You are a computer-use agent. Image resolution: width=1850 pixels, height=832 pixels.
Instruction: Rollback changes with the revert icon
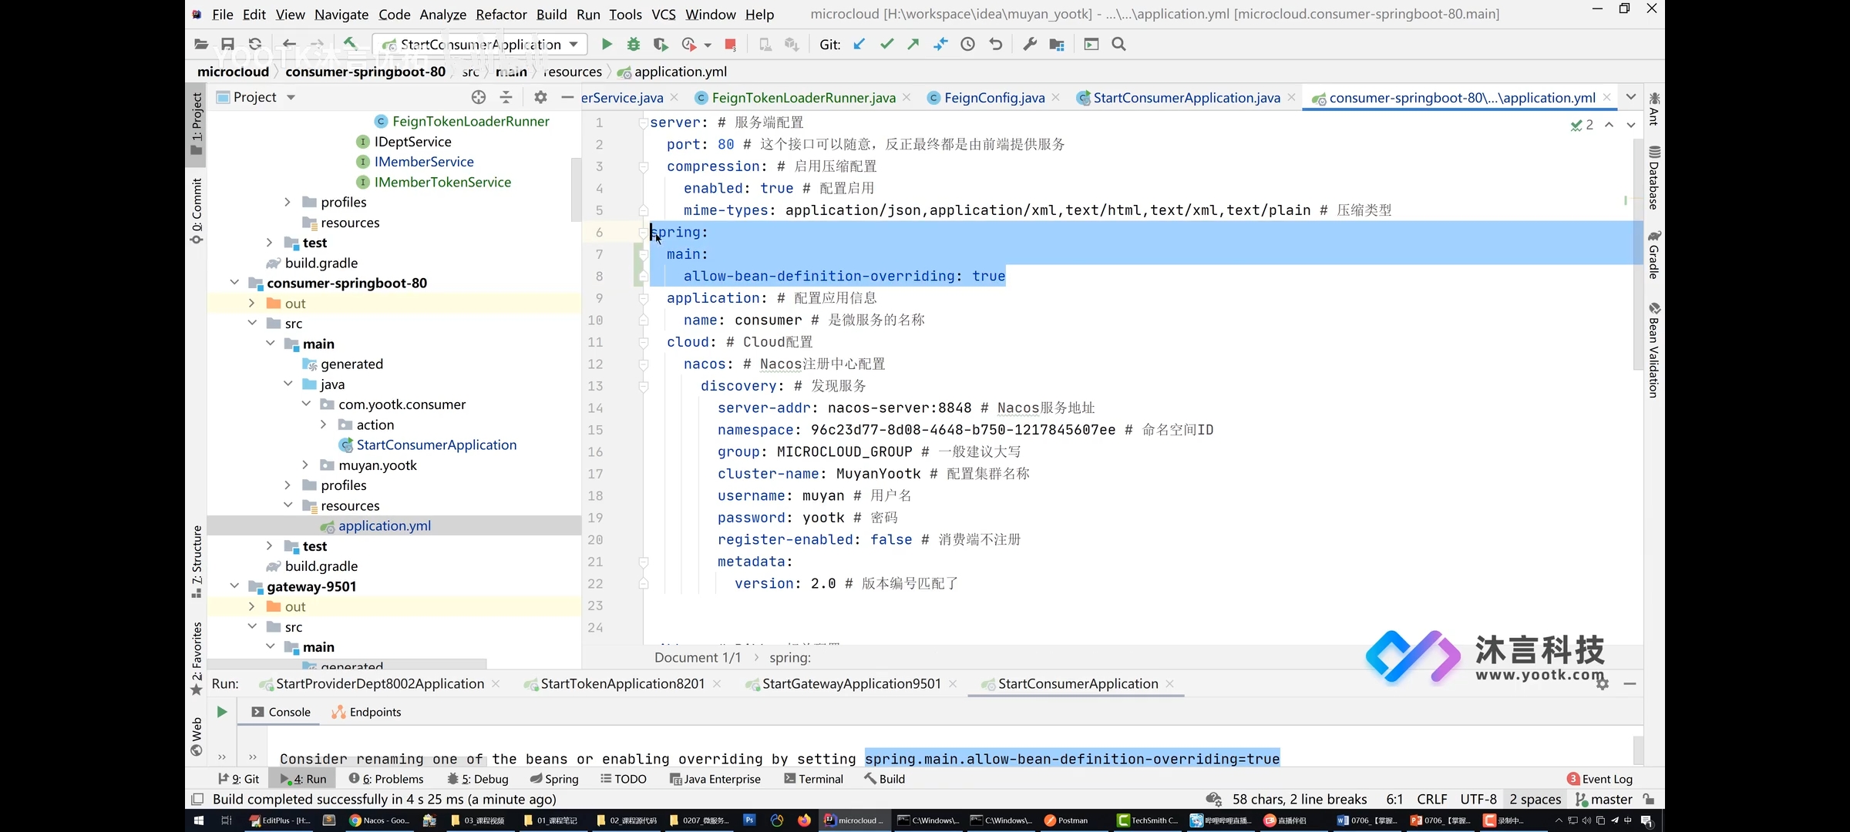point(995,45)
